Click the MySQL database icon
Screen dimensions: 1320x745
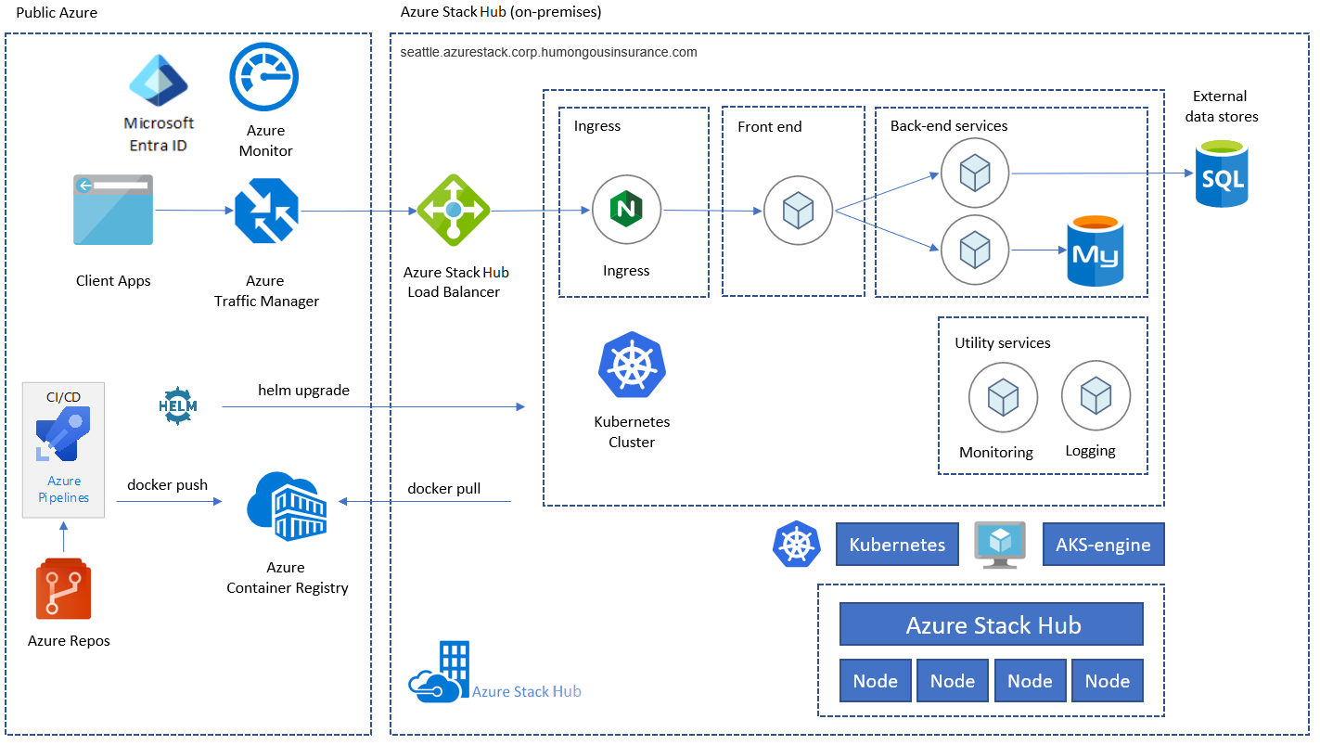(x=1095, y=250)
